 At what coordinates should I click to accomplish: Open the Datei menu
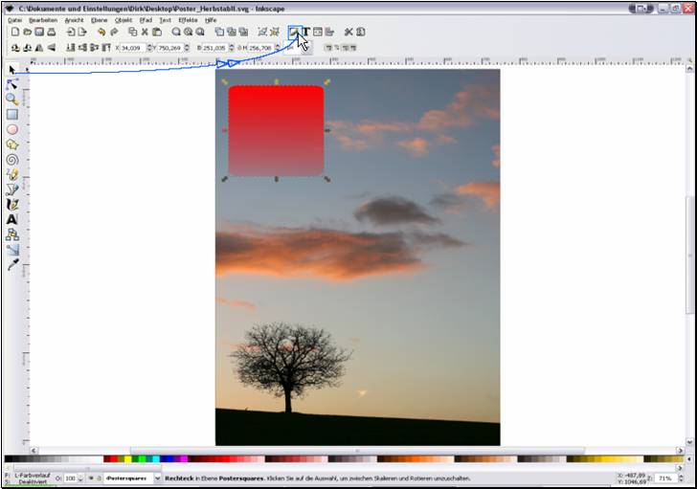pos(14,19)
